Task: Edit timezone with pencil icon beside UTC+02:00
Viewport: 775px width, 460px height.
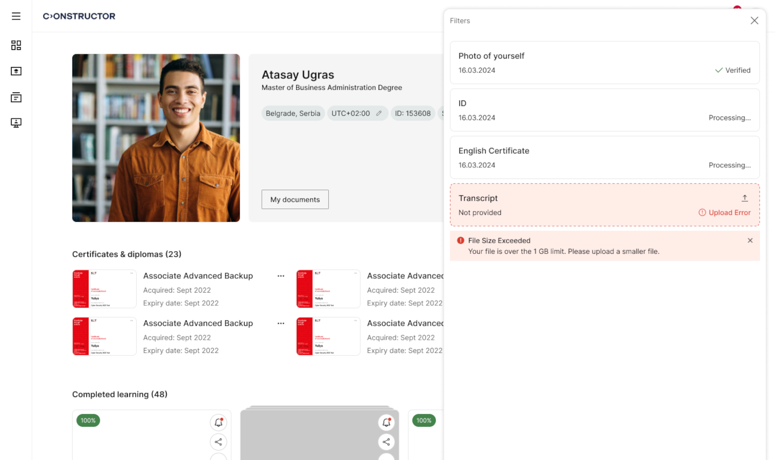Action: (379, 114)
